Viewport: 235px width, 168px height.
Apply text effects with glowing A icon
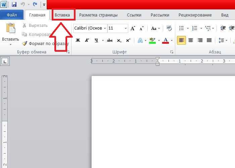[x=140, y=40]
